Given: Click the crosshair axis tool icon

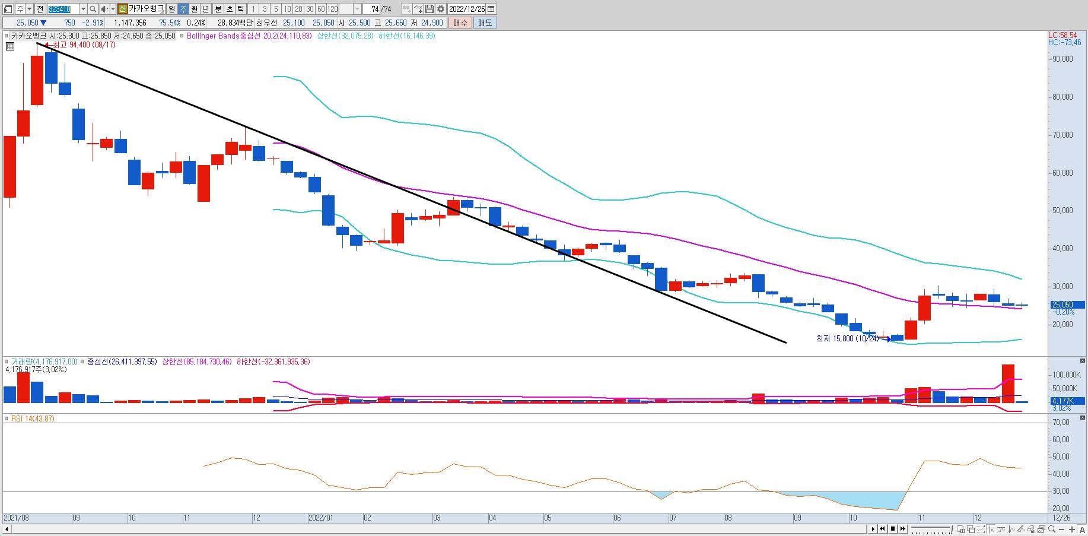Looking at the screenshot, I should (991, 529).
